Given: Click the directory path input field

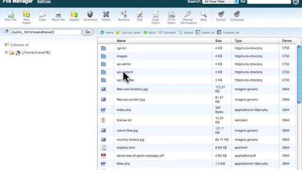Looking at the screenshot, I should pos(45,32).
